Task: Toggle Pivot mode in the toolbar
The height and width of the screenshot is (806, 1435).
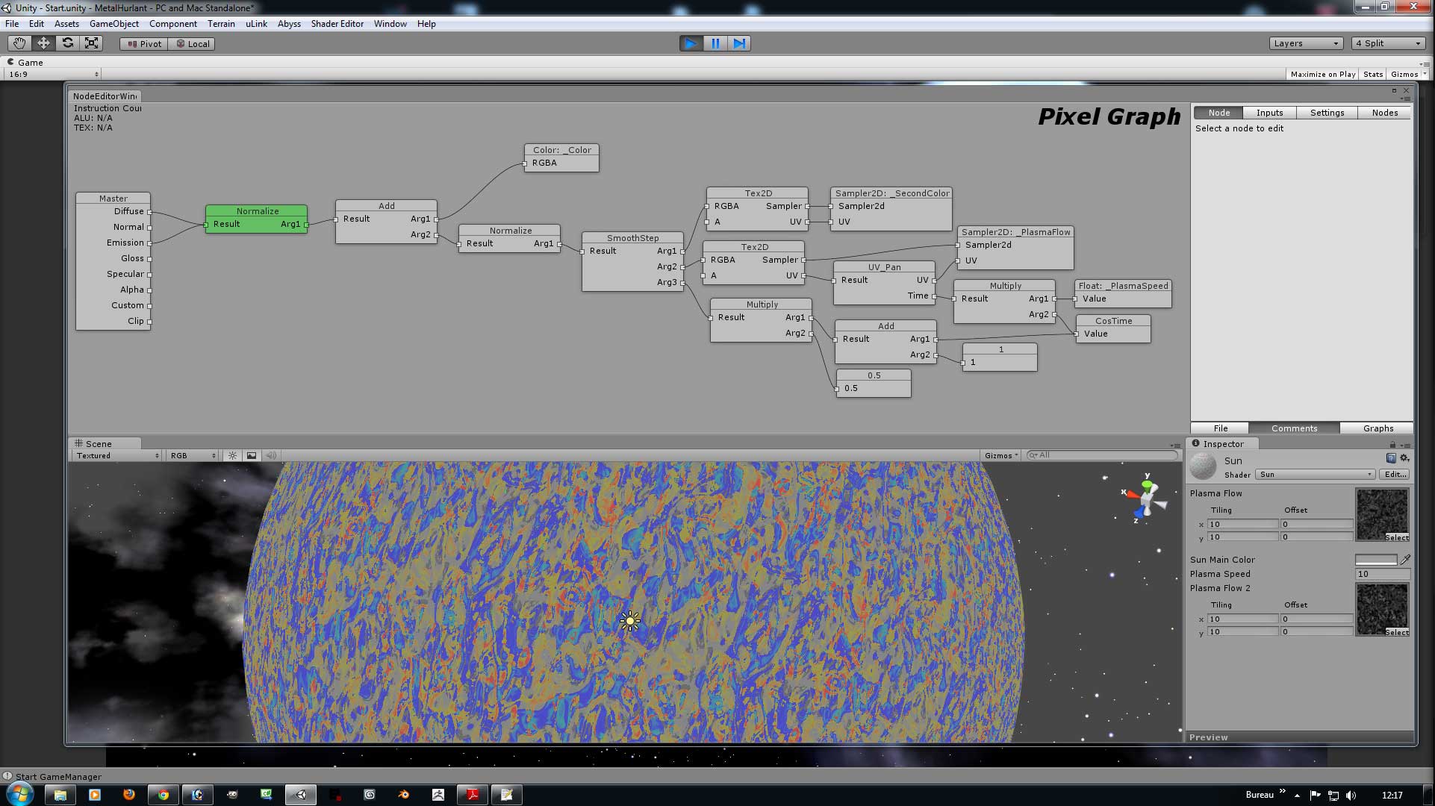Action: pyautogui.click(x=143, y=43)
